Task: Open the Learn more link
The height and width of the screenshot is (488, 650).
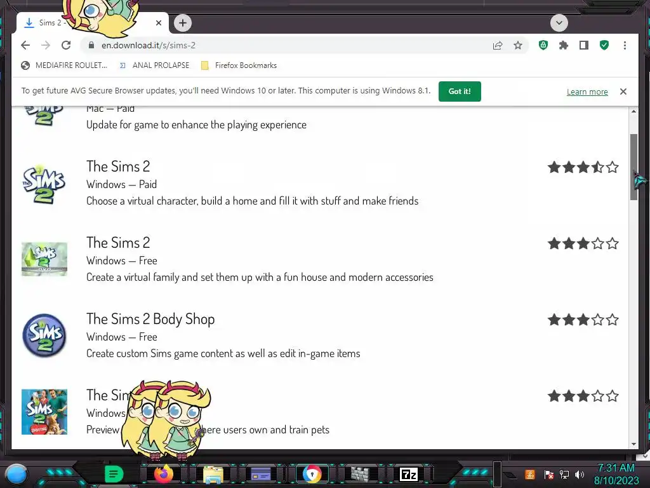Action: coord(587,91)
